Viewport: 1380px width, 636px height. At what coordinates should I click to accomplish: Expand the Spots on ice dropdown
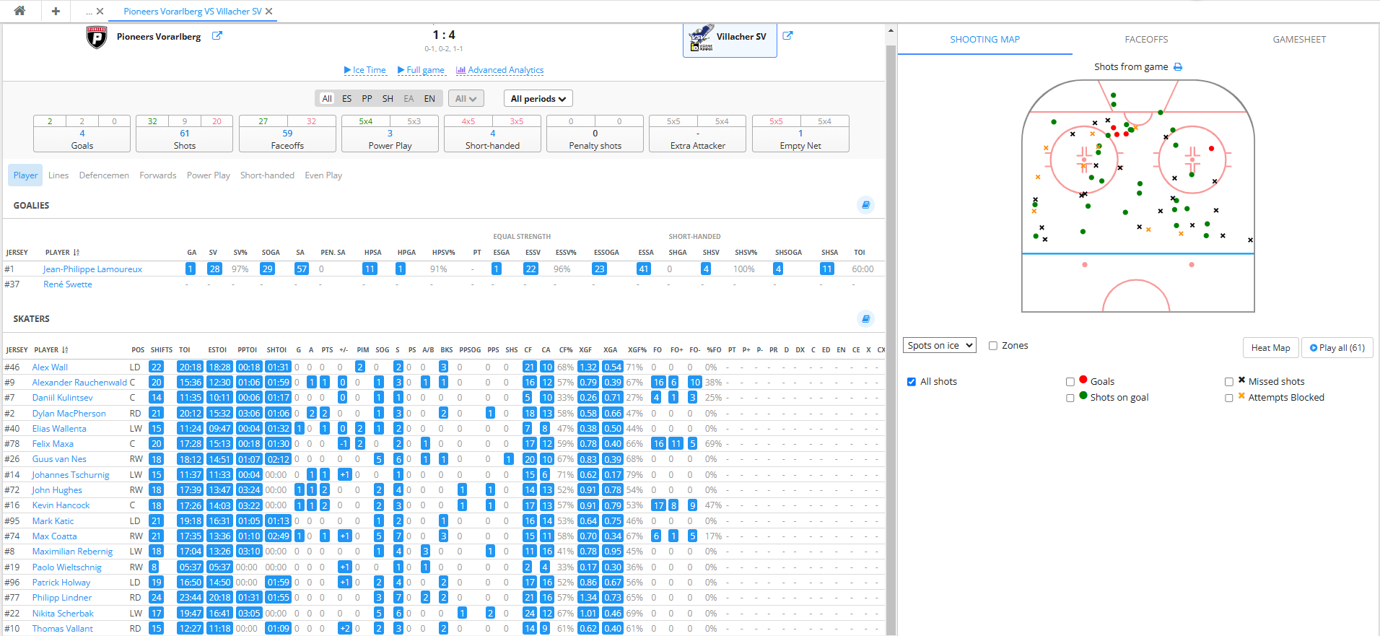(x=939, y=346)
